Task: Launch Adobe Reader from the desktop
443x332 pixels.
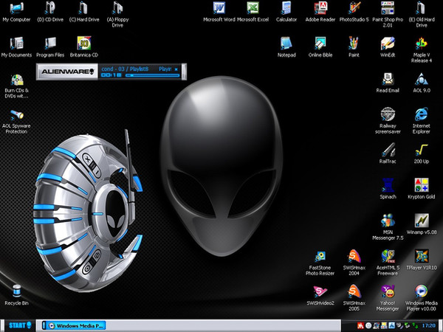Action: point(320,8)
